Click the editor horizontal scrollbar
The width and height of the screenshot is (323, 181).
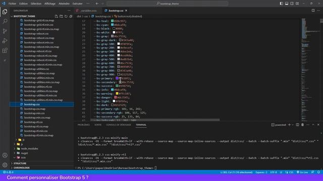click(155, 120)
